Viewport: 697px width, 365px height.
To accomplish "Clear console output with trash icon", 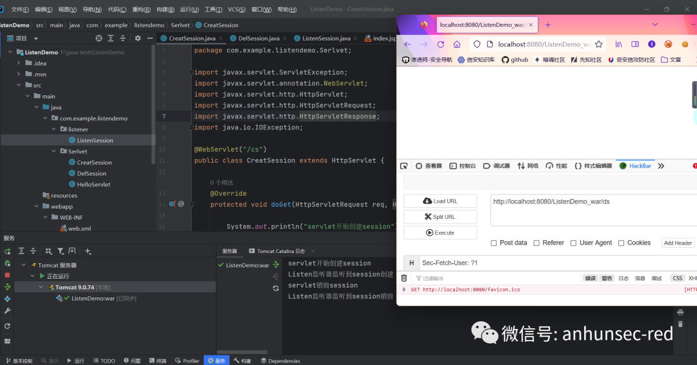I will 403,278.
